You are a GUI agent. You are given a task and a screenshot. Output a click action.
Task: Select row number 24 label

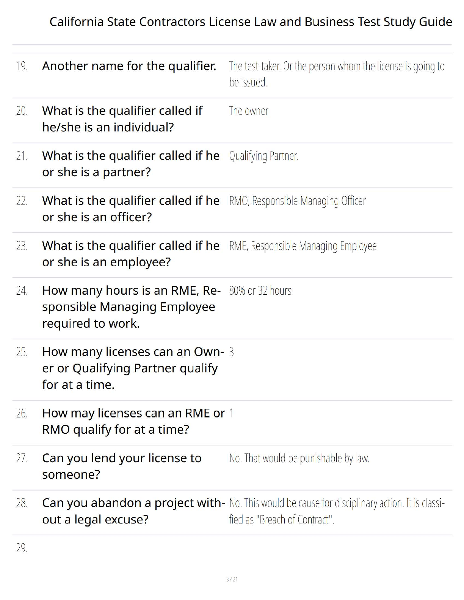pos(22,291)
